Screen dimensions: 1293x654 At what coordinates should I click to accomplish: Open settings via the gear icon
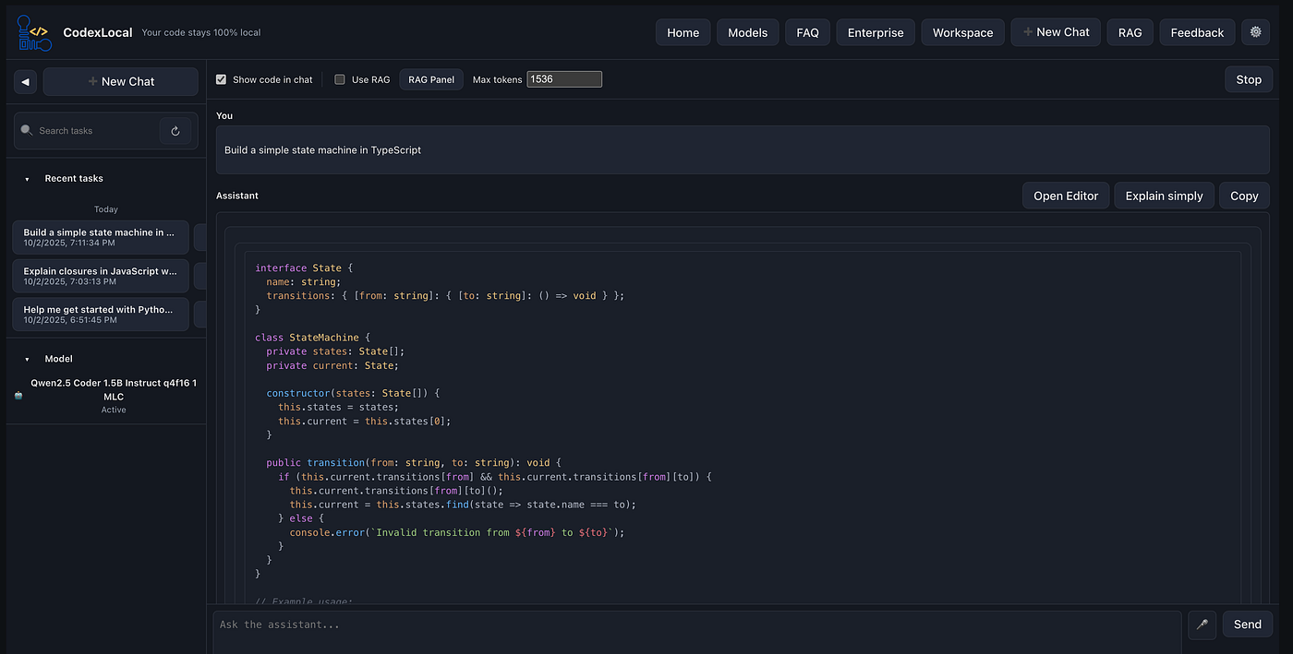pos(1255,32)
